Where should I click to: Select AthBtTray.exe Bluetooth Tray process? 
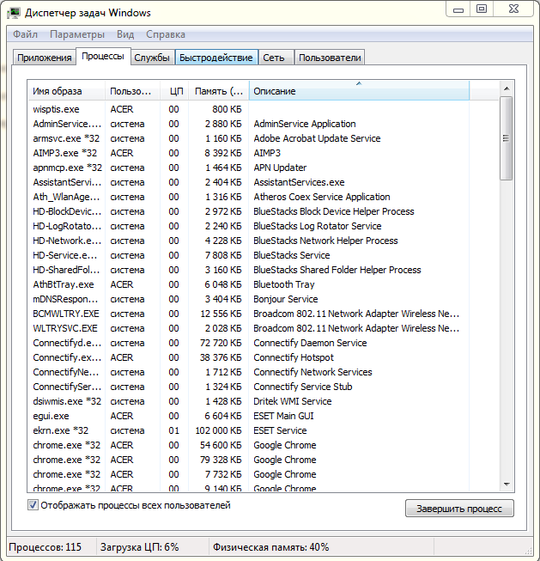click(248, 284)
